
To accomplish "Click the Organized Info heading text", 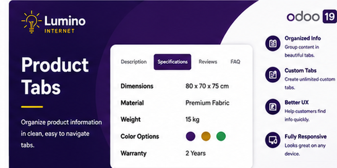I will click(x=303, y=38).
